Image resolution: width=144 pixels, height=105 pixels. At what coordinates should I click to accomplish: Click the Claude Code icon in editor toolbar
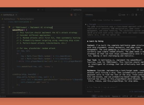71,15
